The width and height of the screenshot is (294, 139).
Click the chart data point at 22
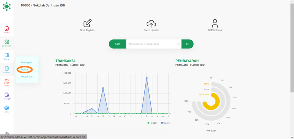coord(92,109)
